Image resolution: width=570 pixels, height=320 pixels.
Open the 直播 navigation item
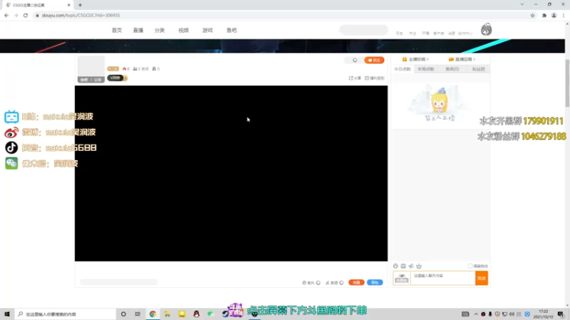click(138, 30)
